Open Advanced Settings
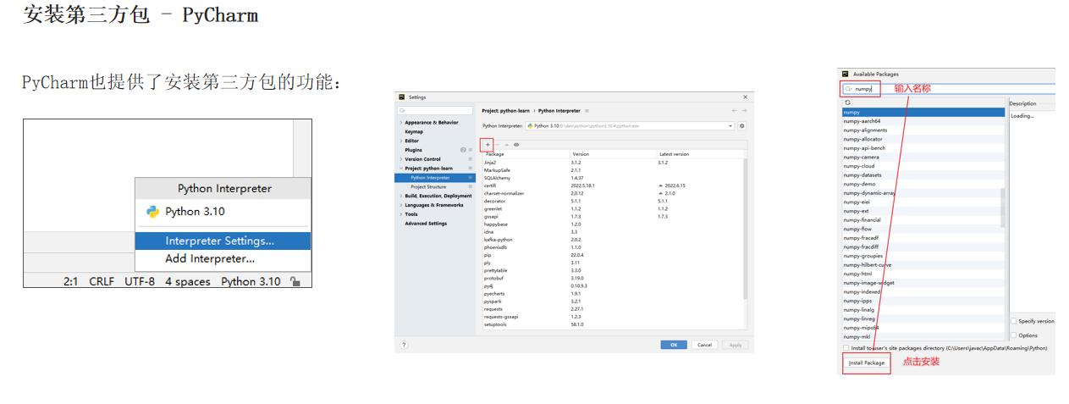This screenshot has width=1069, height=404. (x=426, y=224)
